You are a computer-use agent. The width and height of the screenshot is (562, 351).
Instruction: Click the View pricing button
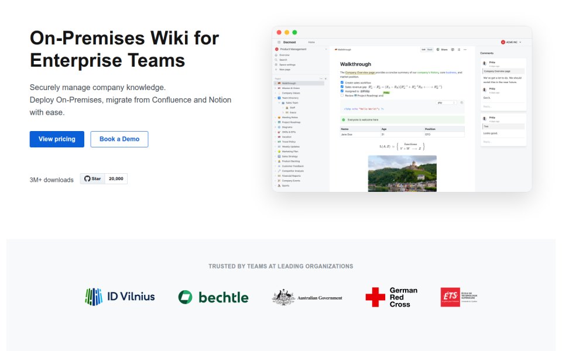(x=57, y=139)
